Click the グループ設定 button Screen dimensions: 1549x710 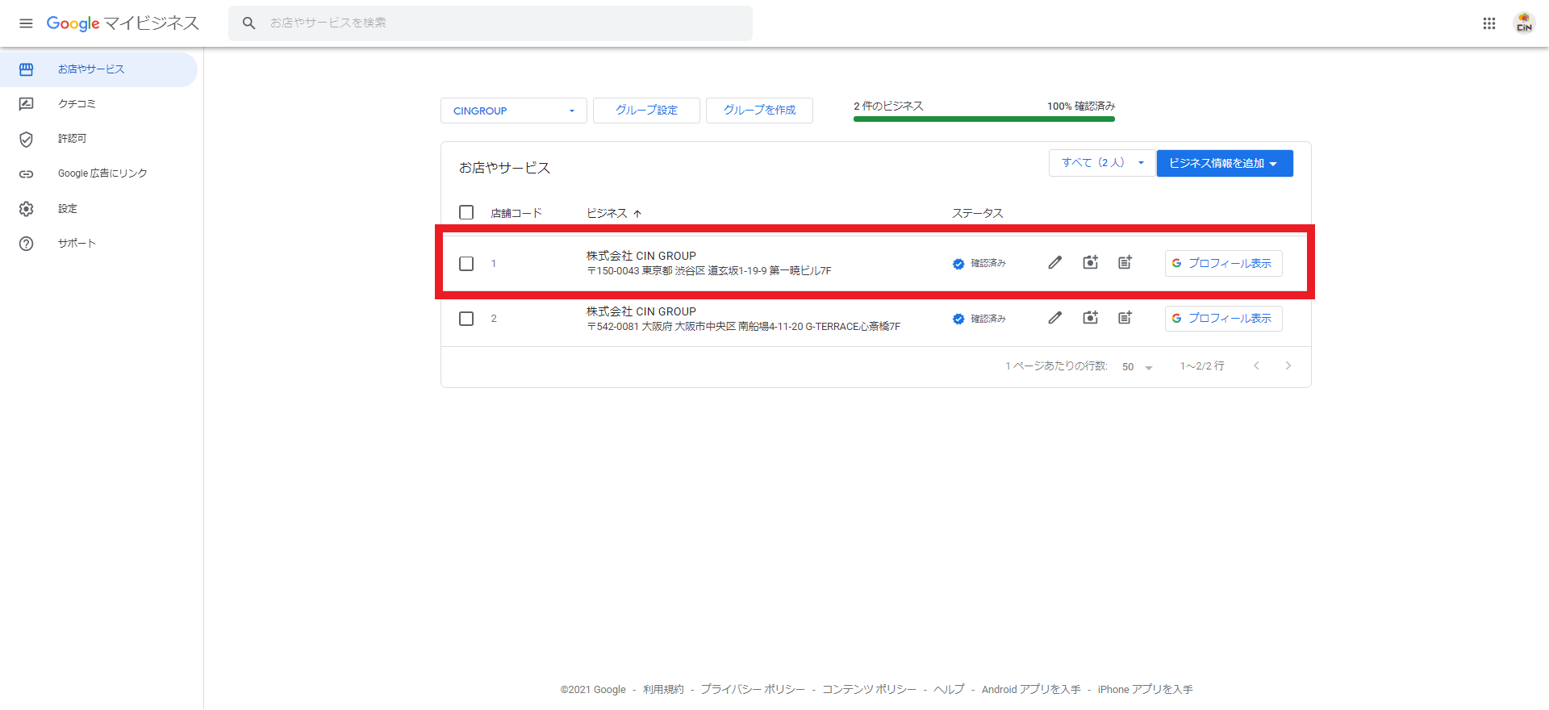point(646,111)
